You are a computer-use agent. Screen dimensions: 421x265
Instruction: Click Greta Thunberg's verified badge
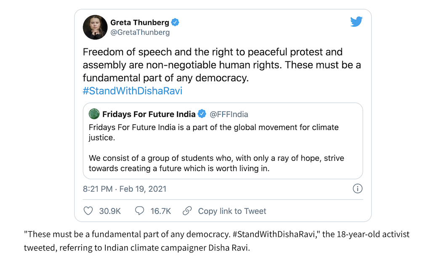click(175, 22)
